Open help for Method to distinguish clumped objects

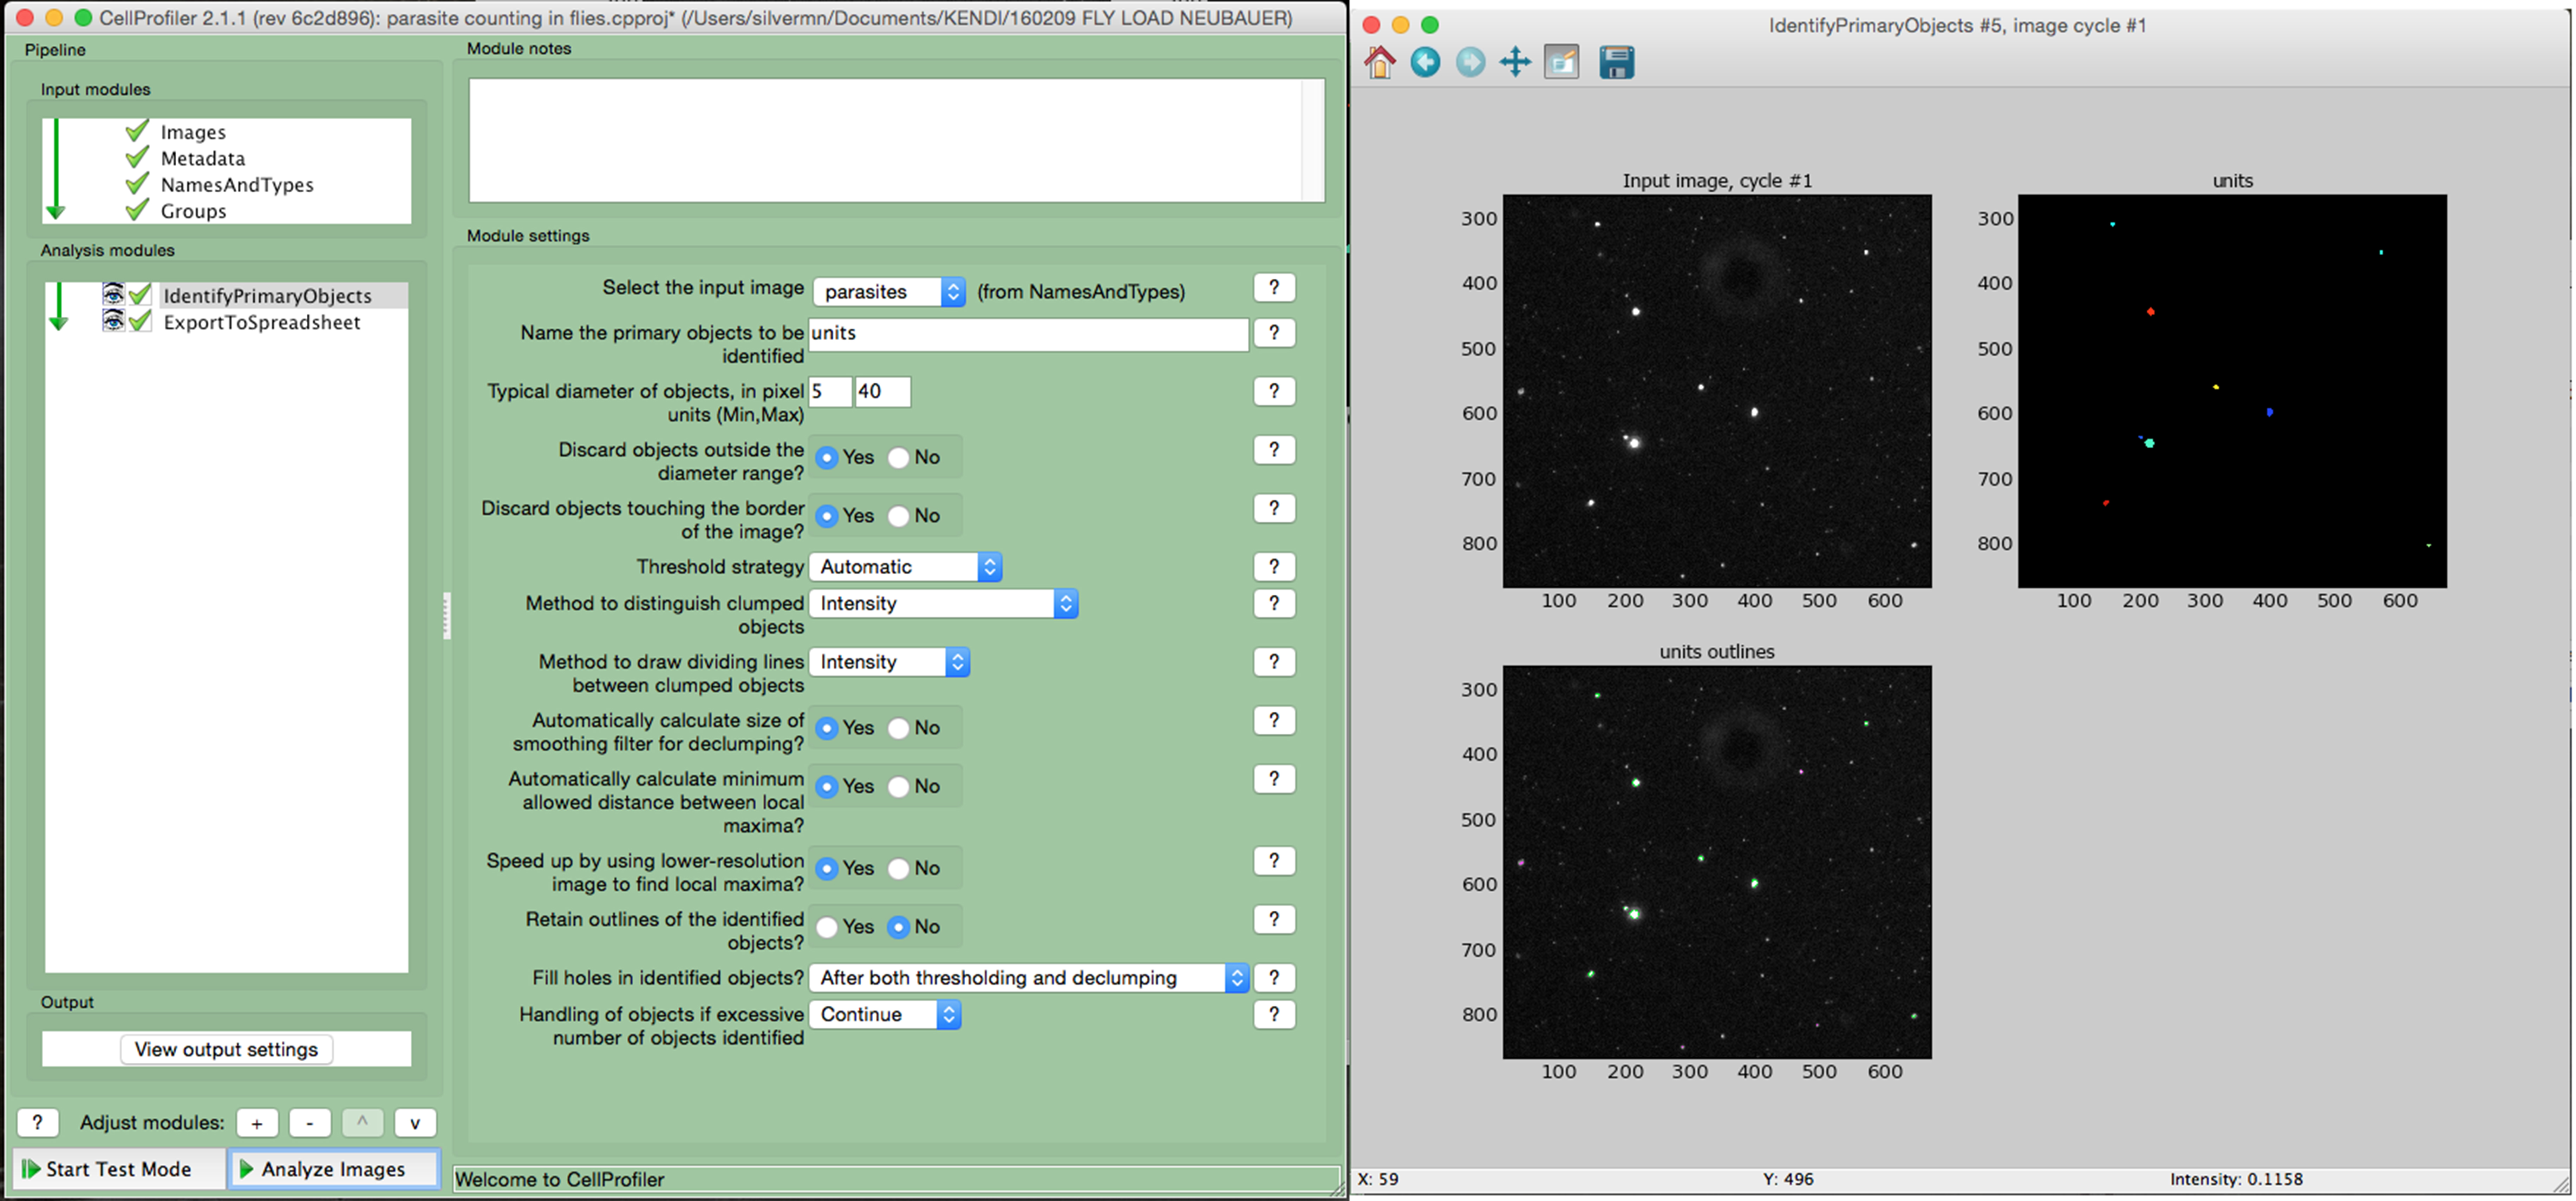tap(1274, 603)
